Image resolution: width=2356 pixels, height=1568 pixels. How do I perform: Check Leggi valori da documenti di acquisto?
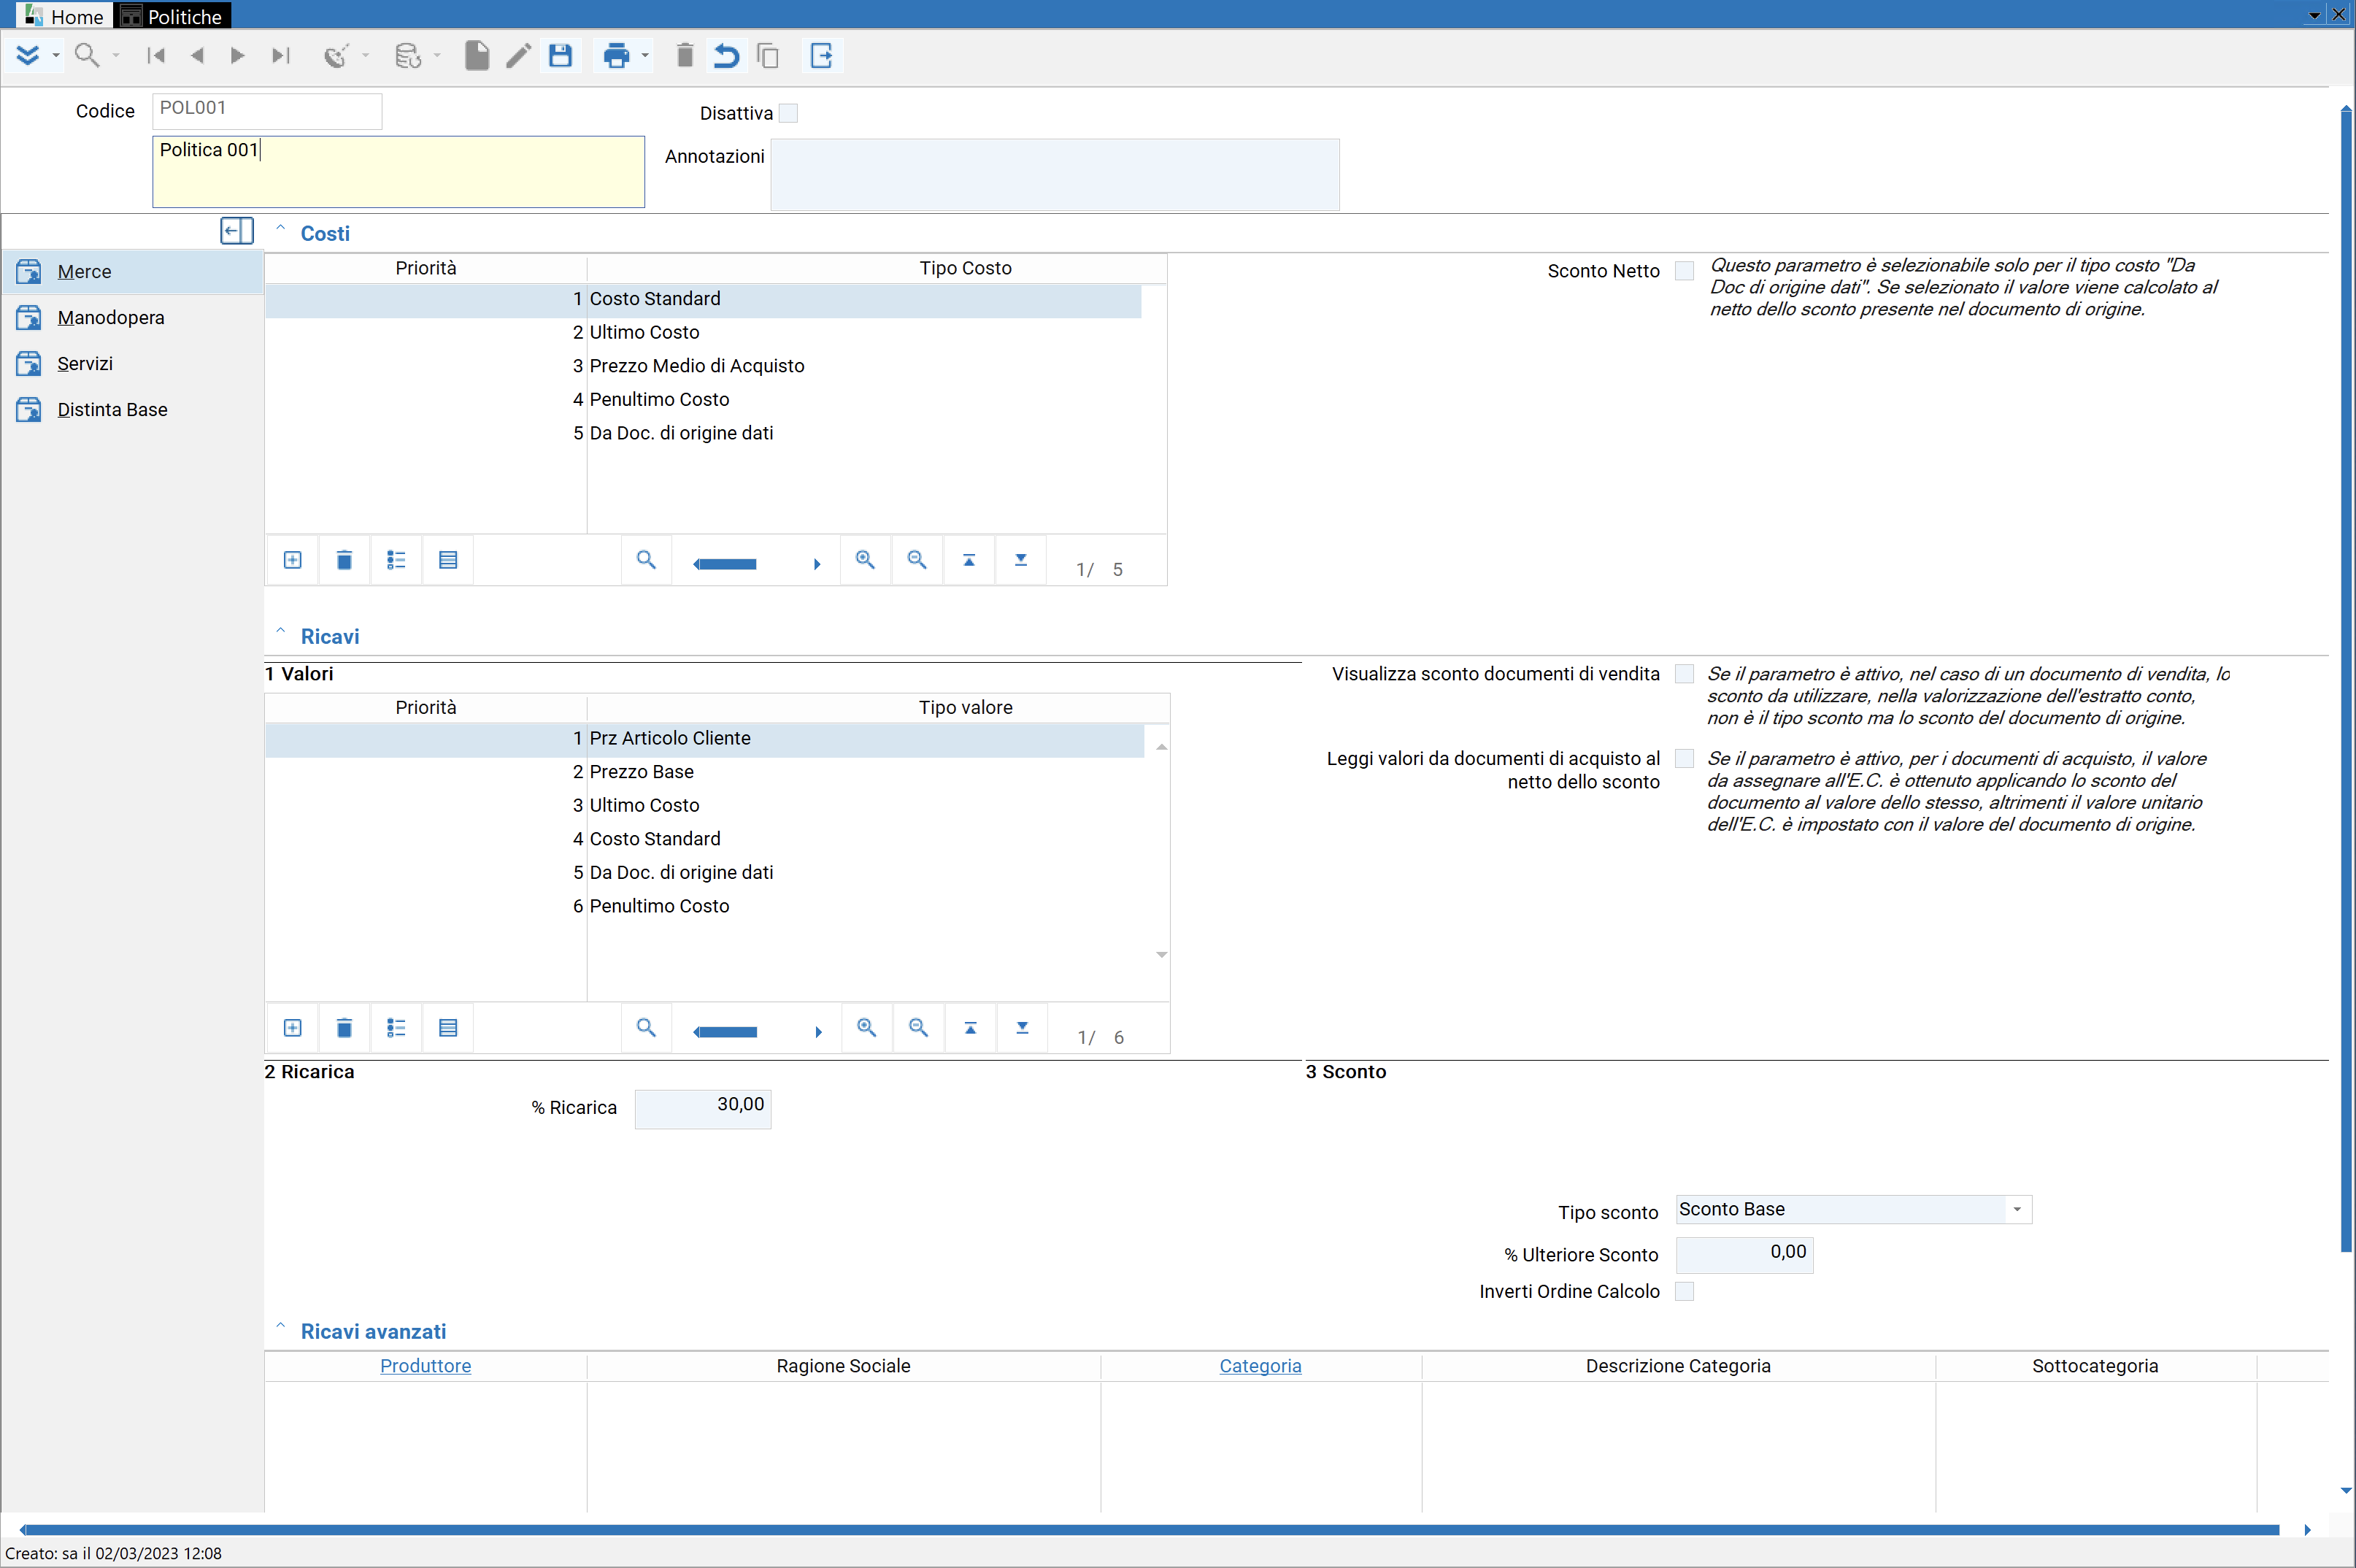[1685, 759]
